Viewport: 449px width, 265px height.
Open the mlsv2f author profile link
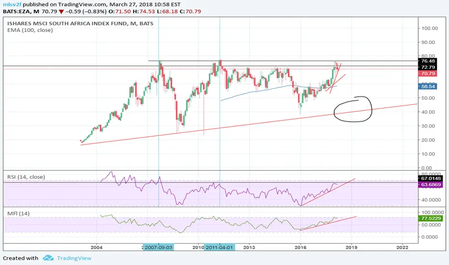pos(13,4)
